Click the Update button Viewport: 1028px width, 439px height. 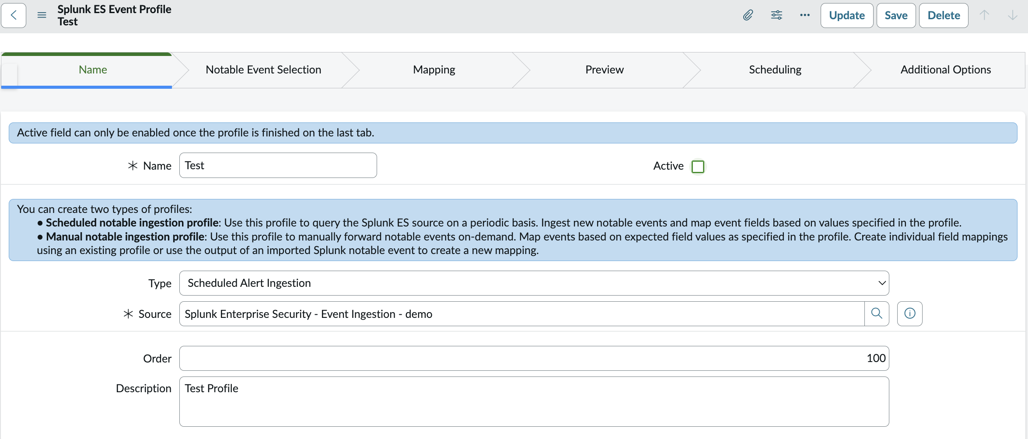point(847,15)
